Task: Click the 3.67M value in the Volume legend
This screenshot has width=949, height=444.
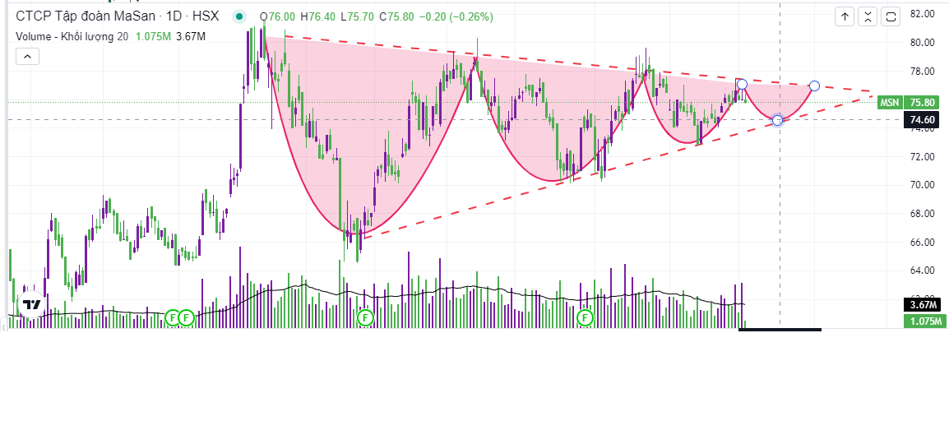Action: [x=191, y=36]
